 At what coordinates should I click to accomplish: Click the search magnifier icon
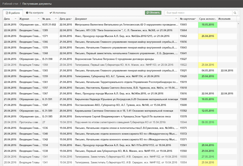pos(235,13)
